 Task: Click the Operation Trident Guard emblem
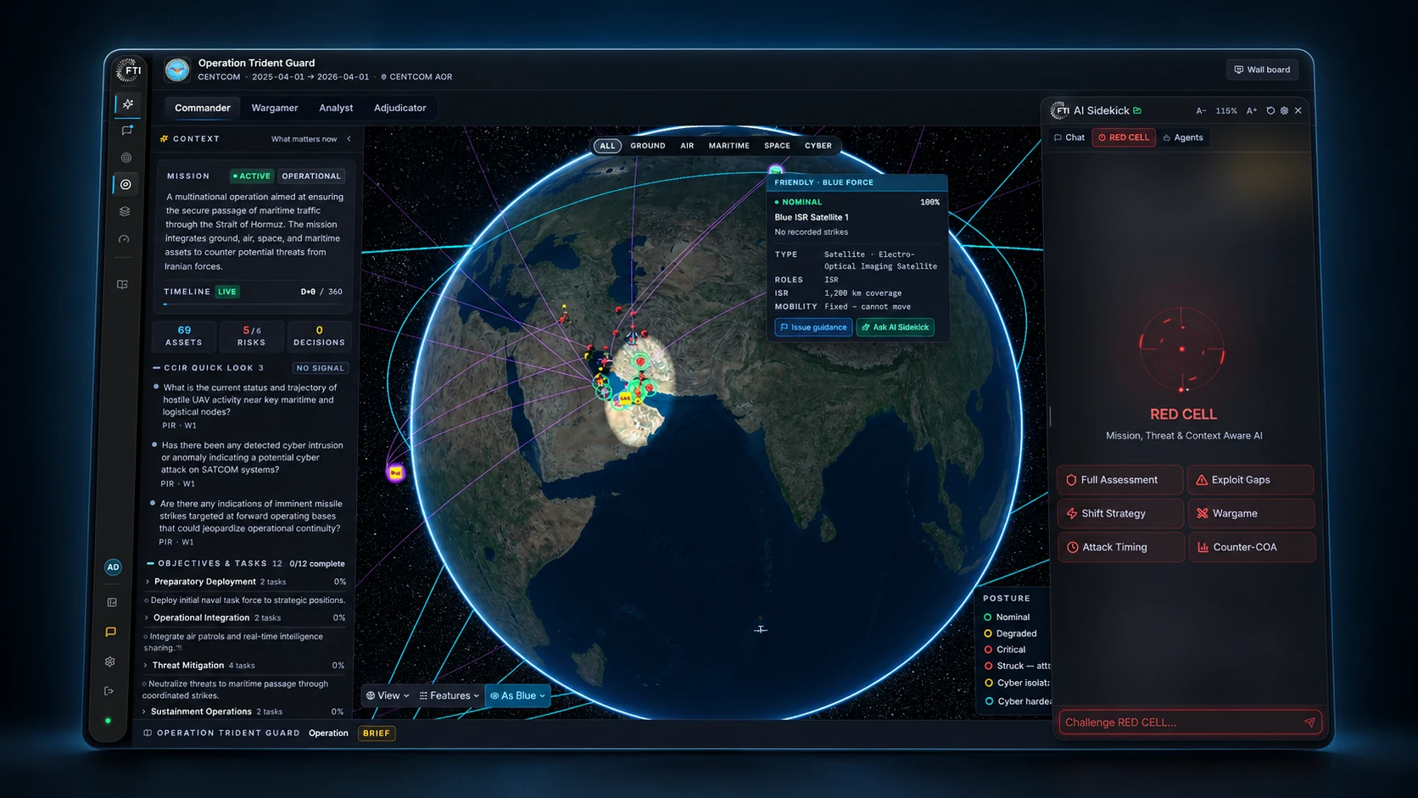point(177,70)
